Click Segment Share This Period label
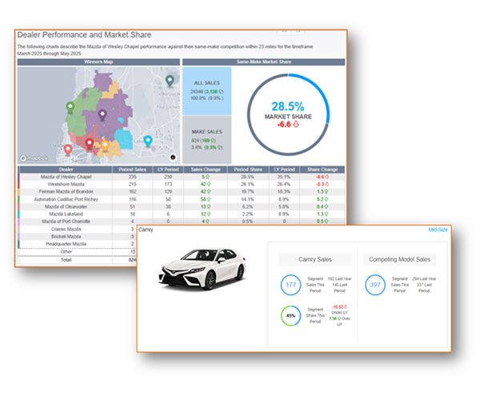Screen dimensions: 480x400 [x=315, y=315]
